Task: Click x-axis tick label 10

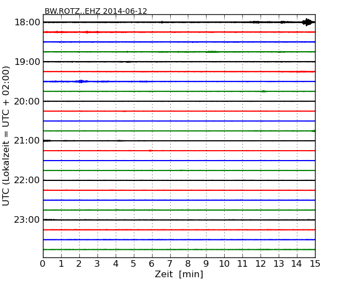Action: pos(224,264)
